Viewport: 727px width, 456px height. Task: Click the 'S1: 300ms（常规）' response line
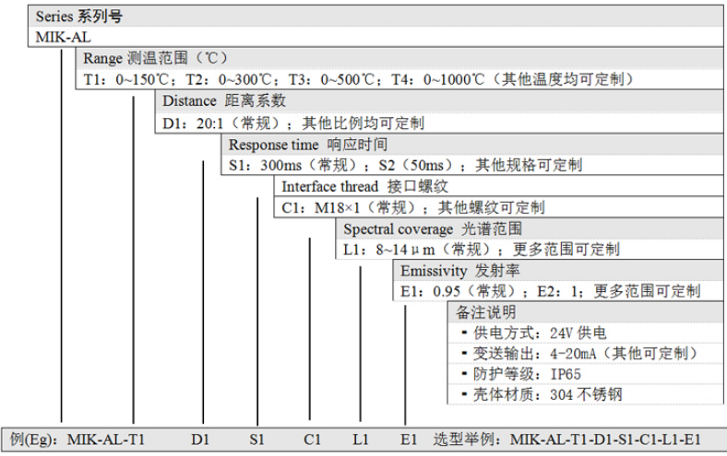click(405, 165)
